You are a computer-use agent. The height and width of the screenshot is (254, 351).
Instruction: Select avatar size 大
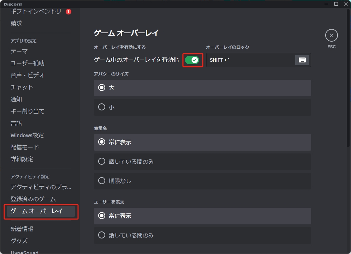[x=202, y=88]
